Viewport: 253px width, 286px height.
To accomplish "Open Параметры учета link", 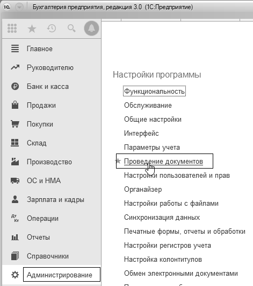I will (x=152, y=148).
